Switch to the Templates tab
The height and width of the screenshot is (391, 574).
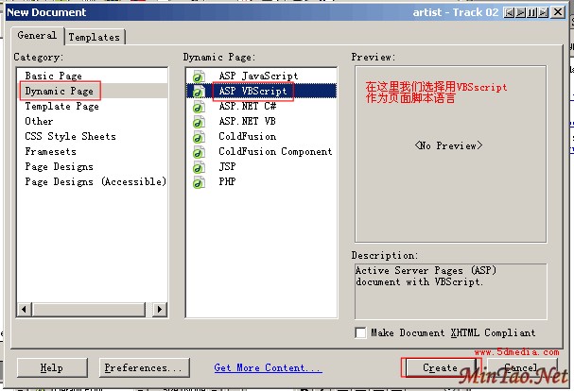tap(94, 37)
